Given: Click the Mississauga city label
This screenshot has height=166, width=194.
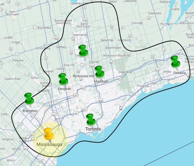Looking at the screenshot, I should [x=49, y=145].
